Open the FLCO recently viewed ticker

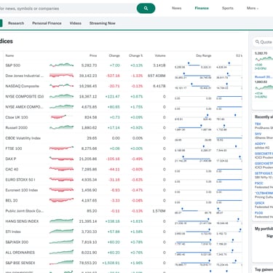[258, 213]
